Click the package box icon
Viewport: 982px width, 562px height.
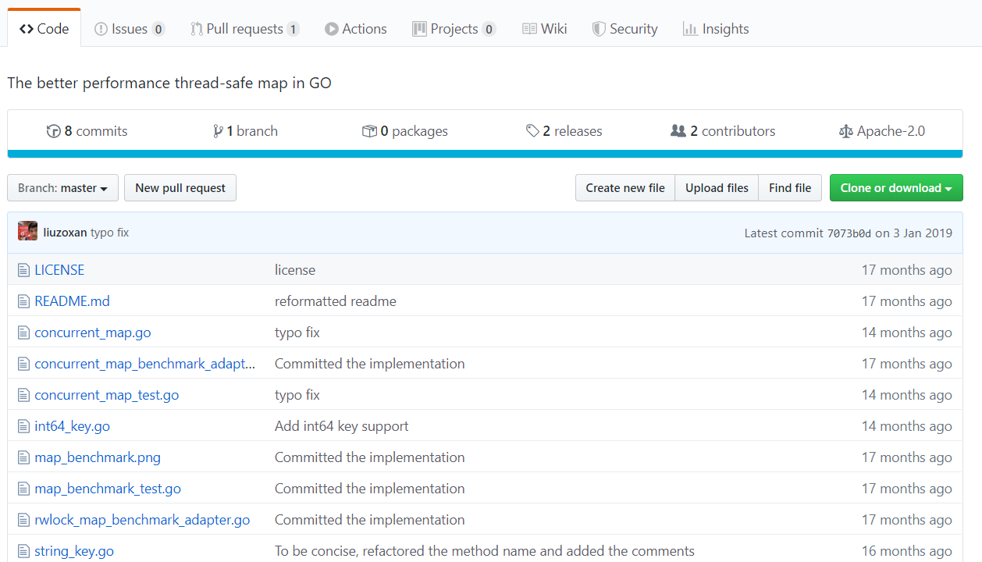coord(369,131)
